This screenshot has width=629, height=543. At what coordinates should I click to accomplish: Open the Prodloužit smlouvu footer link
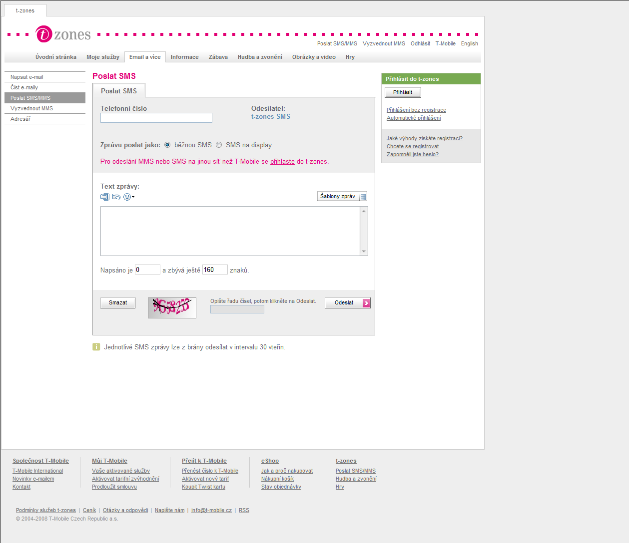pyautogui.click(x=114, y=487)
